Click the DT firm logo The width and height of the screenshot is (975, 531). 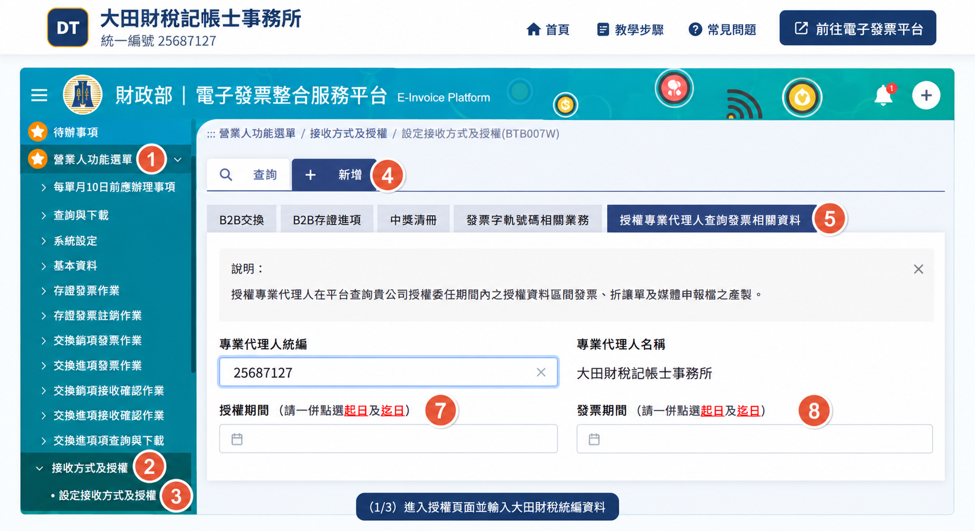pos(68,28)
